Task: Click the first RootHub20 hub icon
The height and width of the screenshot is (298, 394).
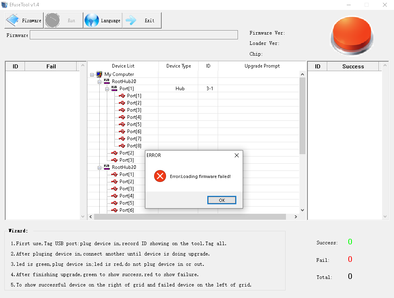Action: tap(106, 81)
